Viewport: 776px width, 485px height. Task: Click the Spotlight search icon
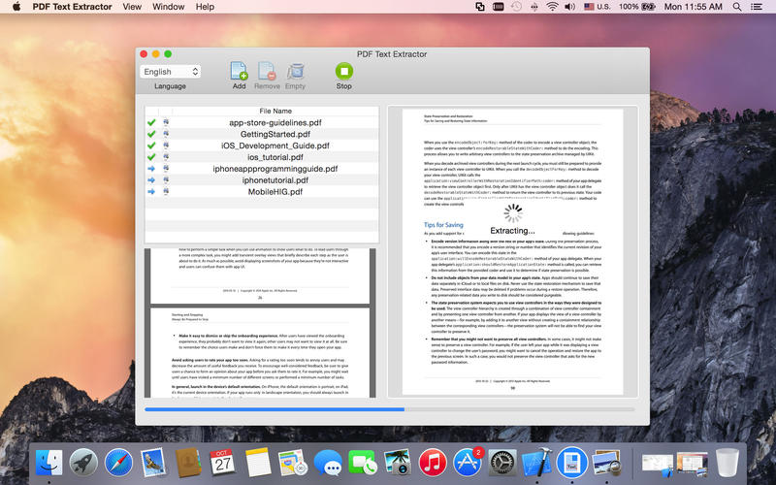click(x=737, y=7)
